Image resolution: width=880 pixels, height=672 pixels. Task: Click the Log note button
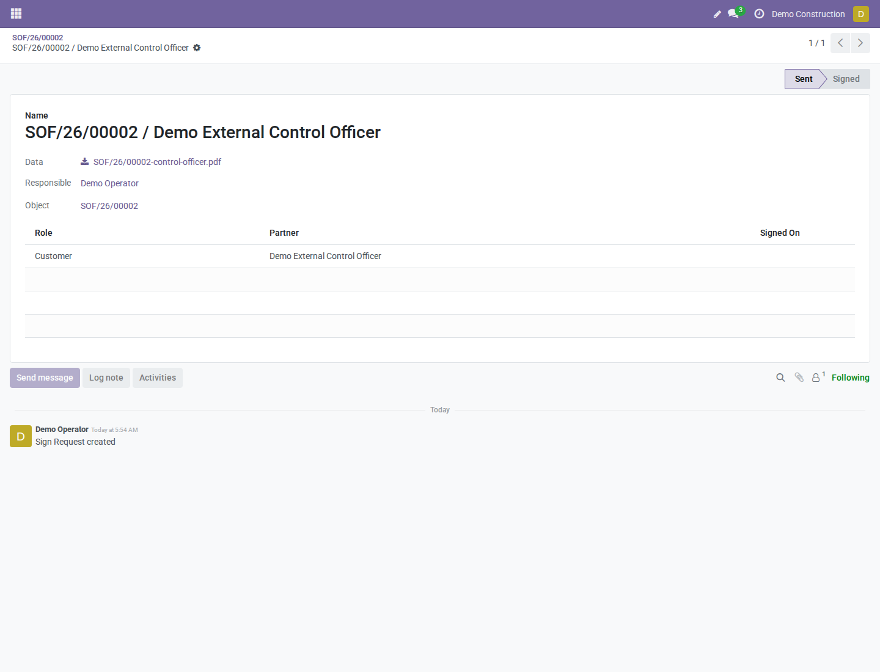[106, 378]
